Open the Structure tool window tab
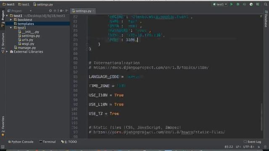 coord(3,43)
